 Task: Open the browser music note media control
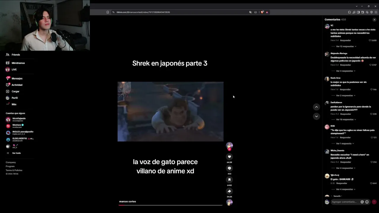[x=354, y=12]
